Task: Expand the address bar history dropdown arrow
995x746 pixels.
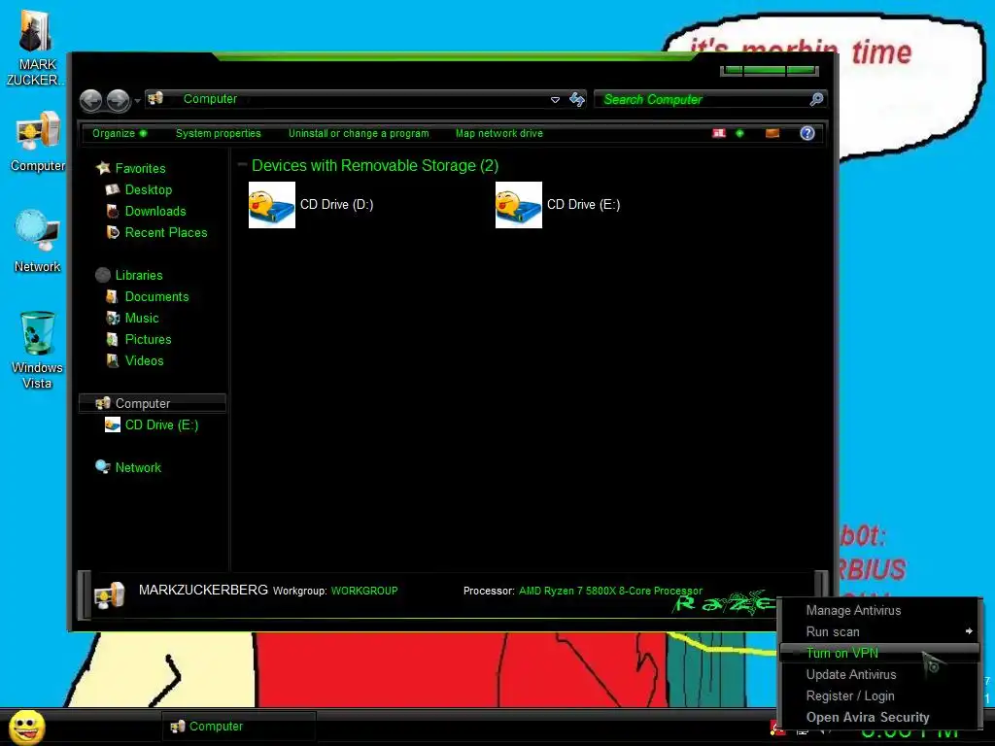Action: click(x=555, y=100)
